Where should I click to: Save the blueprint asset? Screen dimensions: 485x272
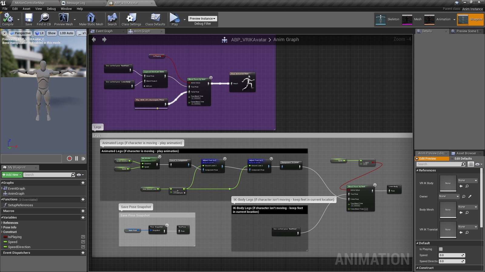pos(29,19)
